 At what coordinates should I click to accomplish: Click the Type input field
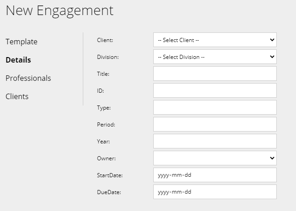(215, 107)
